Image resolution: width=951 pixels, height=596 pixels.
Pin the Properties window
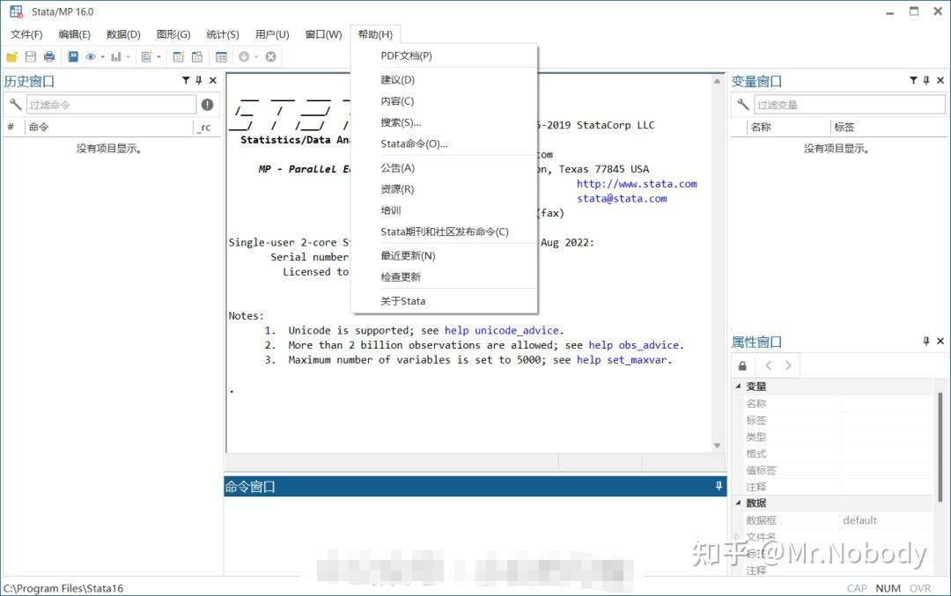926,341
